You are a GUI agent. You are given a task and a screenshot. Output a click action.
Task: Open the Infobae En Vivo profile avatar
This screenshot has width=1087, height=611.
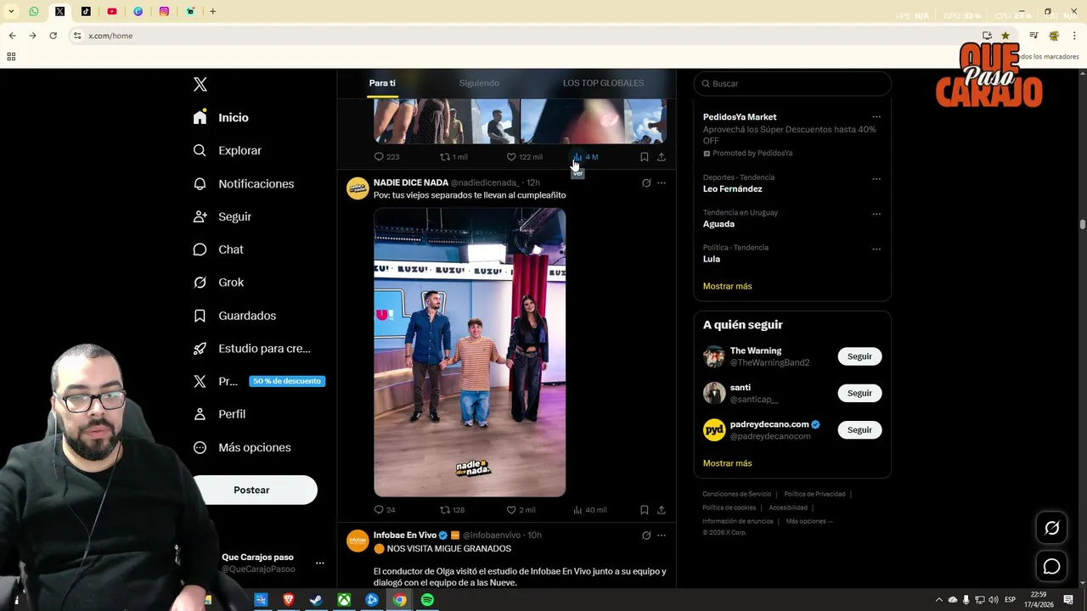pos(358,541)
